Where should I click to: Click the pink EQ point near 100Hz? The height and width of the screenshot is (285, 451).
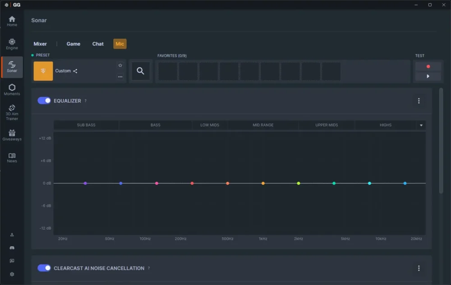[156, 183]
